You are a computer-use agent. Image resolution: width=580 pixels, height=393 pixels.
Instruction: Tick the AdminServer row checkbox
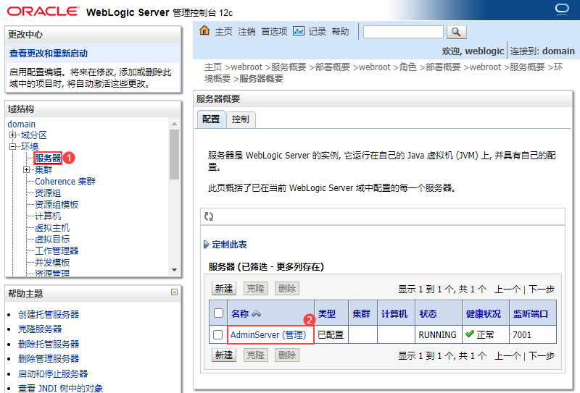tap(218, 335)
